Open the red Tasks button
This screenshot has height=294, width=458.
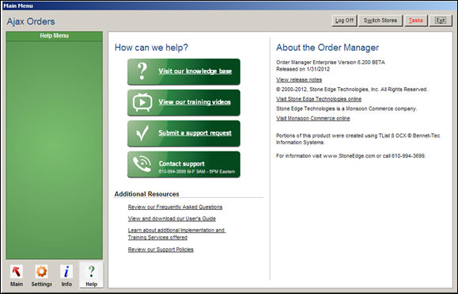[415, 21]
